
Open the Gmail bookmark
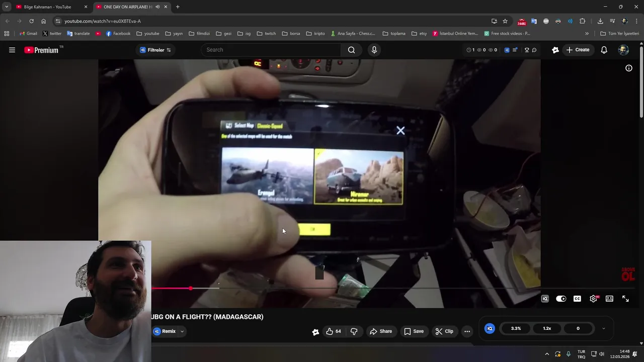(x=28, y=34)
